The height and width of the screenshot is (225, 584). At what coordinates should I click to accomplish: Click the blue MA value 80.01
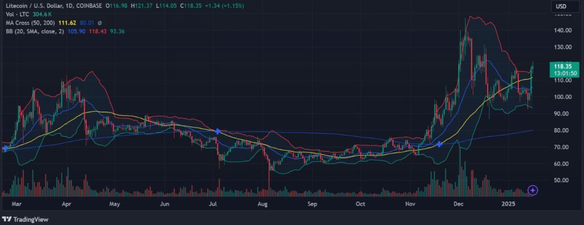click(87, 23)
